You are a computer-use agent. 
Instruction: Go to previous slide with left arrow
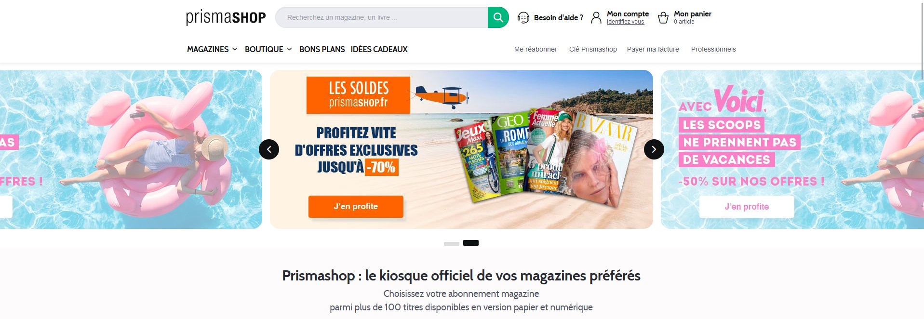(269, 149)
